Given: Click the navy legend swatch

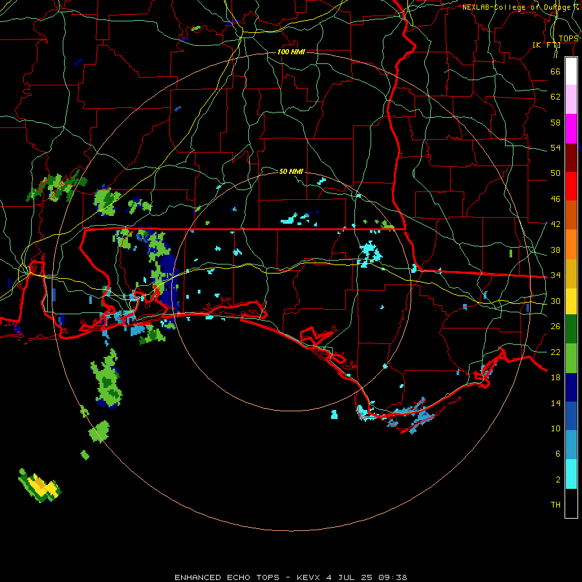Looking at the screenshot, I should [571, 387].
